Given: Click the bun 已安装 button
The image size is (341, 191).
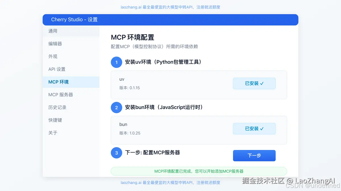Looking at the screenshot, I should tap(254, 129).
